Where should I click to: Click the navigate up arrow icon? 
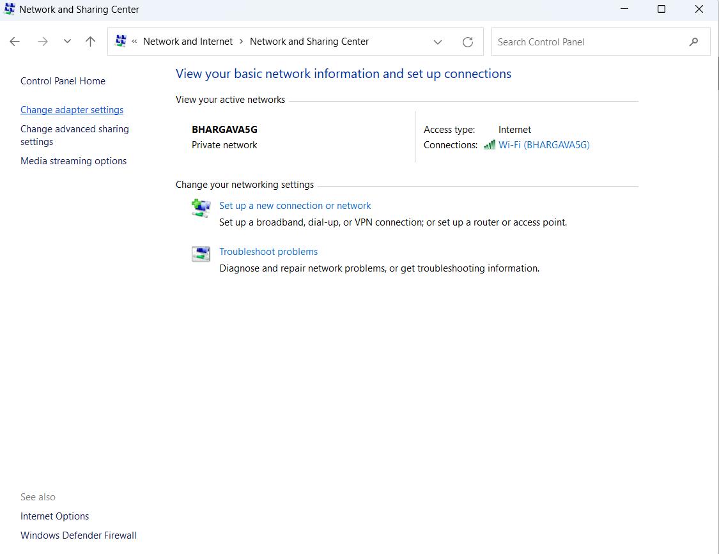90,41
